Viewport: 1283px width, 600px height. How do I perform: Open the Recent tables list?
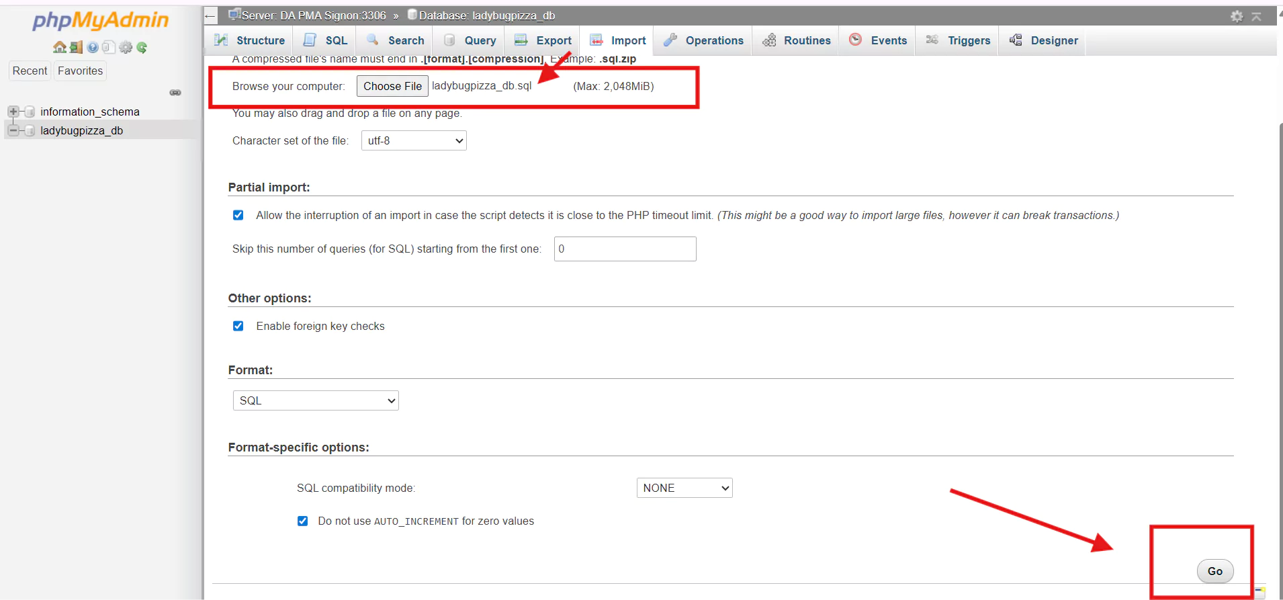tap(30, 71)
